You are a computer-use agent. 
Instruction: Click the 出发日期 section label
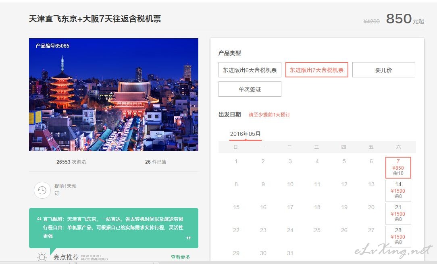230,114
